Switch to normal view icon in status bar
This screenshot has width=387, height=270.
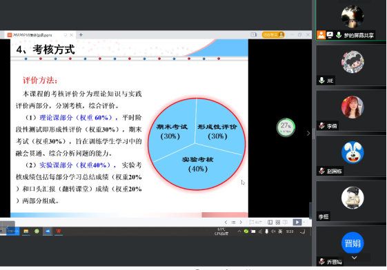pos(270,222)
